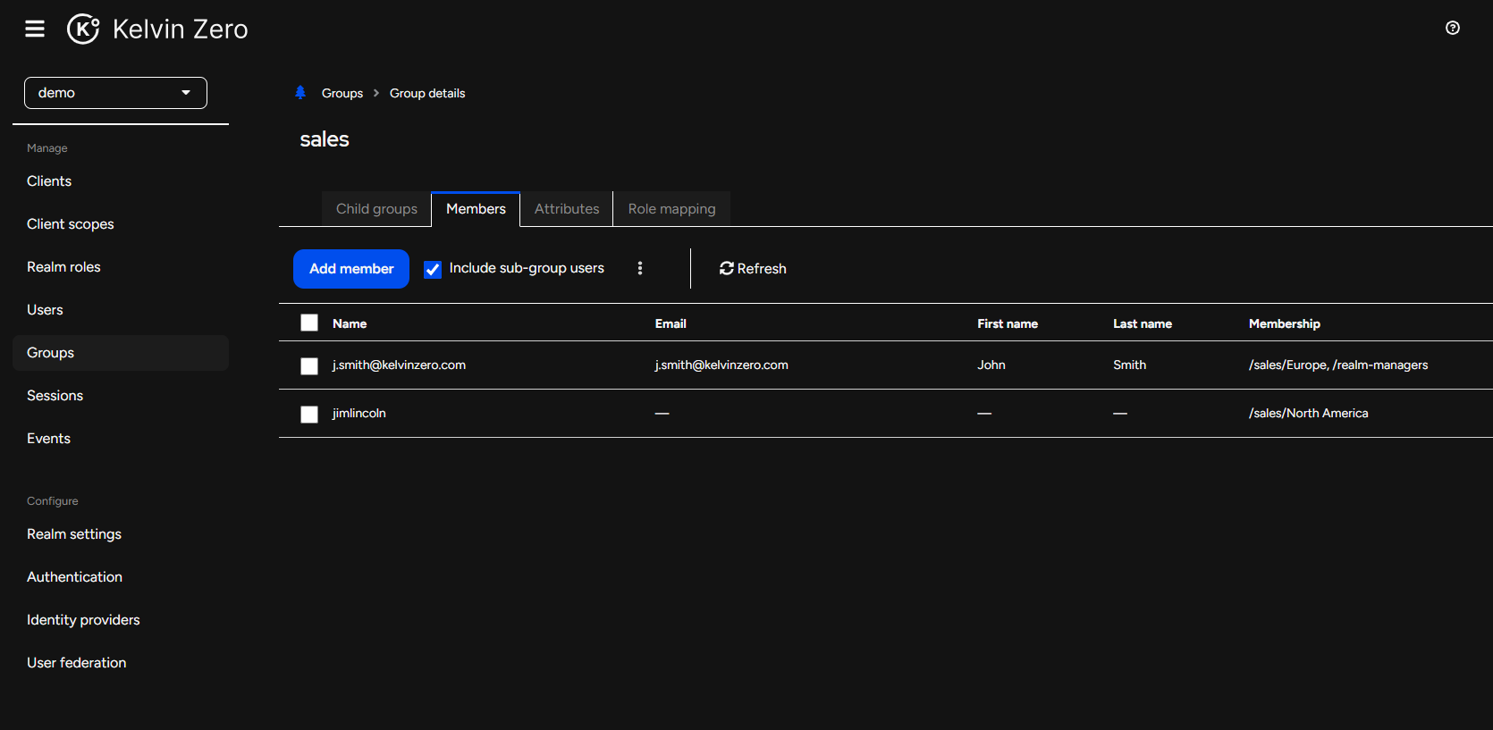Open the hamburger navigation menu

35,29
